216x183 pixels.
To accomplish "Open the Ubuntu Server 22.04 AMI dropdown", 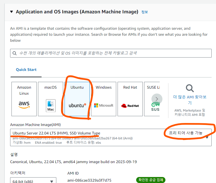I will pyautogui.click(x=111, y=137).
